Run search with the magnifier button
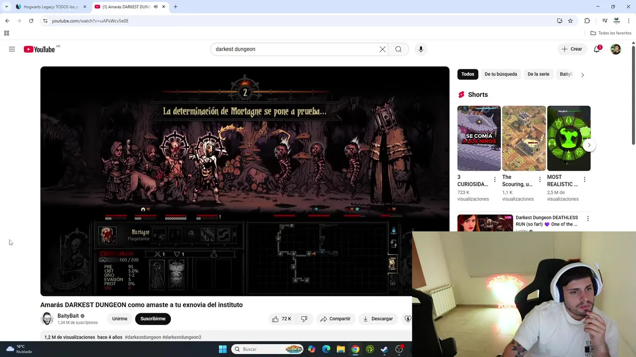 pos(398,49)
